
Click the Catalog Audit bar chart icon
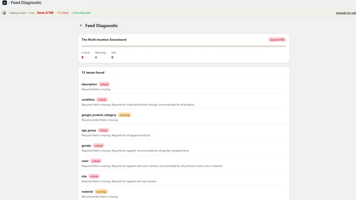(x=4, y=13)
